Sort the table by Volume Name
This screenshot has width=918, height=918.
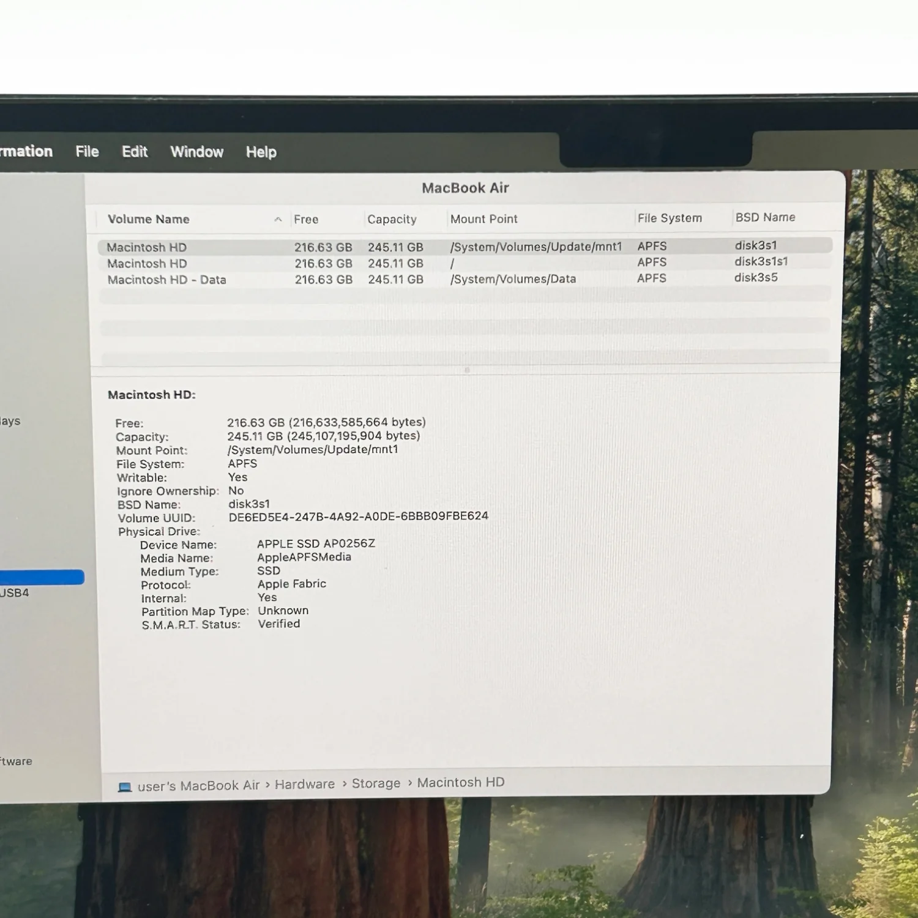tap(149, 219)
